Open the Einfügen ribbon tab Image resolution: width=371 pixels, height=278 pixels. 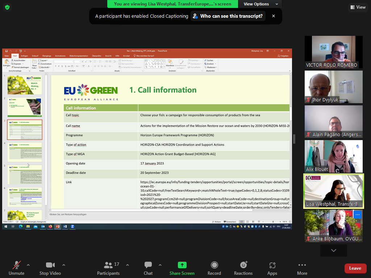pyautogui.click(x=24, y=56)
